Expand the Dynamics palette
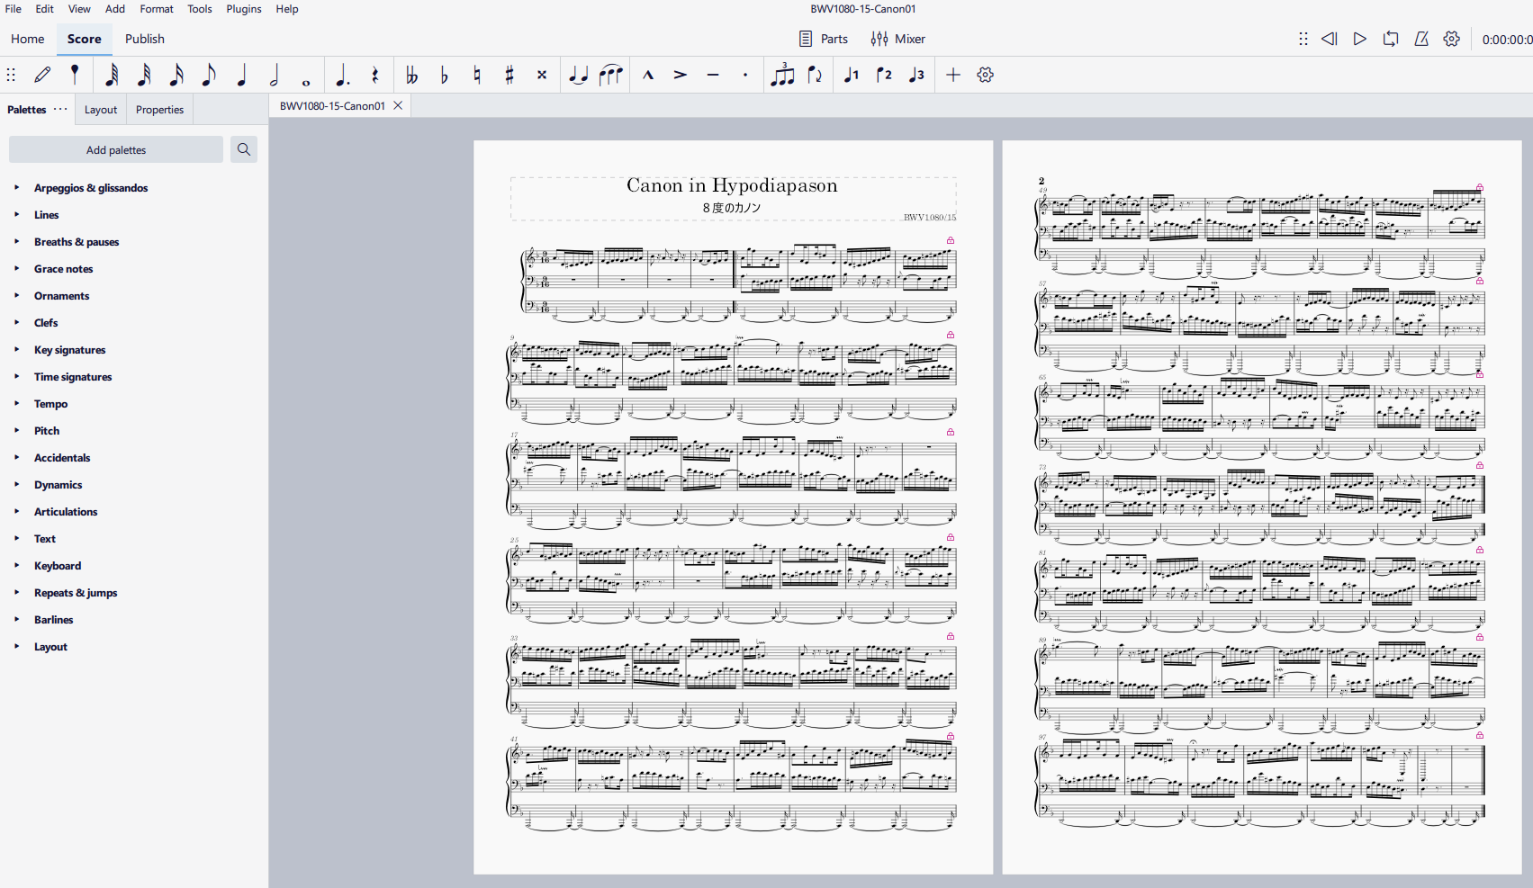This screenshot has height=888, width=1533. coord(16,484)
